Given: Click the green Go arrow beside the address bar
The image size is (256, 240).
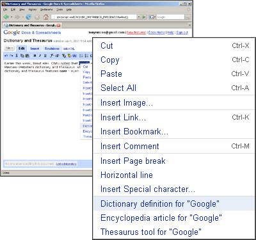Looking at the screenshot, I should tap(144, 17).
